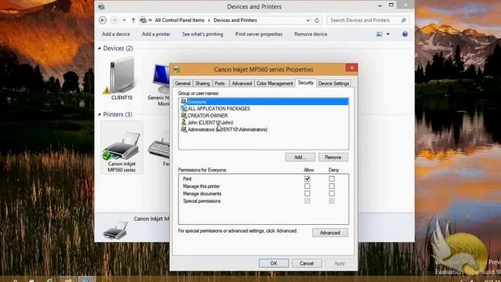Screen dimensions: 501x282
Task: Check Allow for Manage this printer
Action: 307,186
